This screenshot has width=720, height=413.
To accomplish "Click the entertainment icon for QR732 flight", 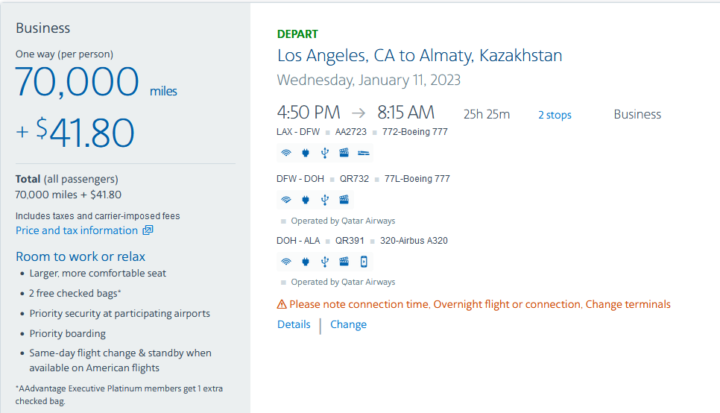I will pyautogui.click(x=344, y=199).
